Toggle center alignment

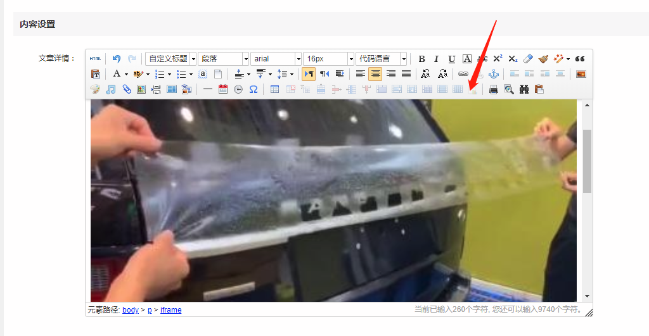click(x=375, y=74)
